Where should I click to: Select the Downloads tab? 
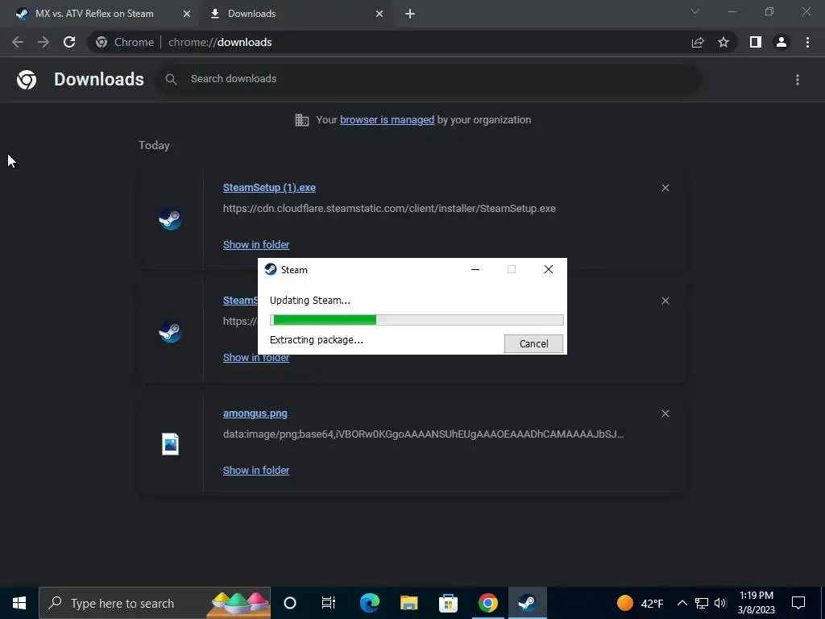tap(251, 14)
